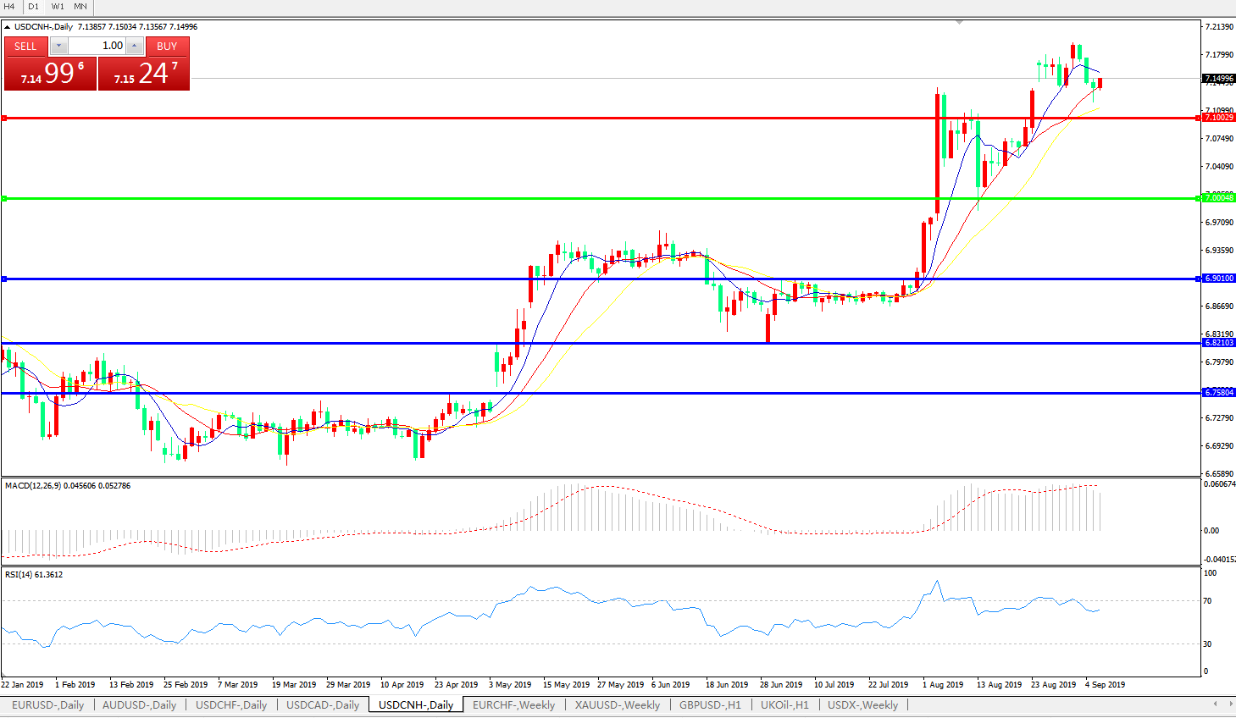
Task: Open the EURUSD-,Daily chart tab
Action: [x=47, y=704]
